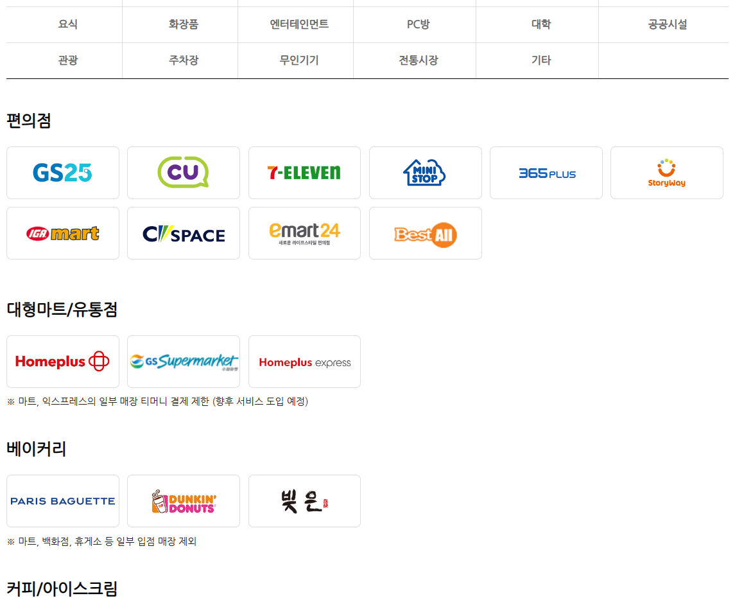The image size is (744, 598).
Task: Select the 7-Eleven logo card
Action: (x=305, y=173)
